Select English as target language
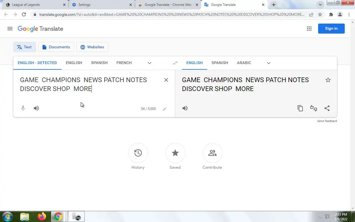355x222 pixels. [194, 63]
